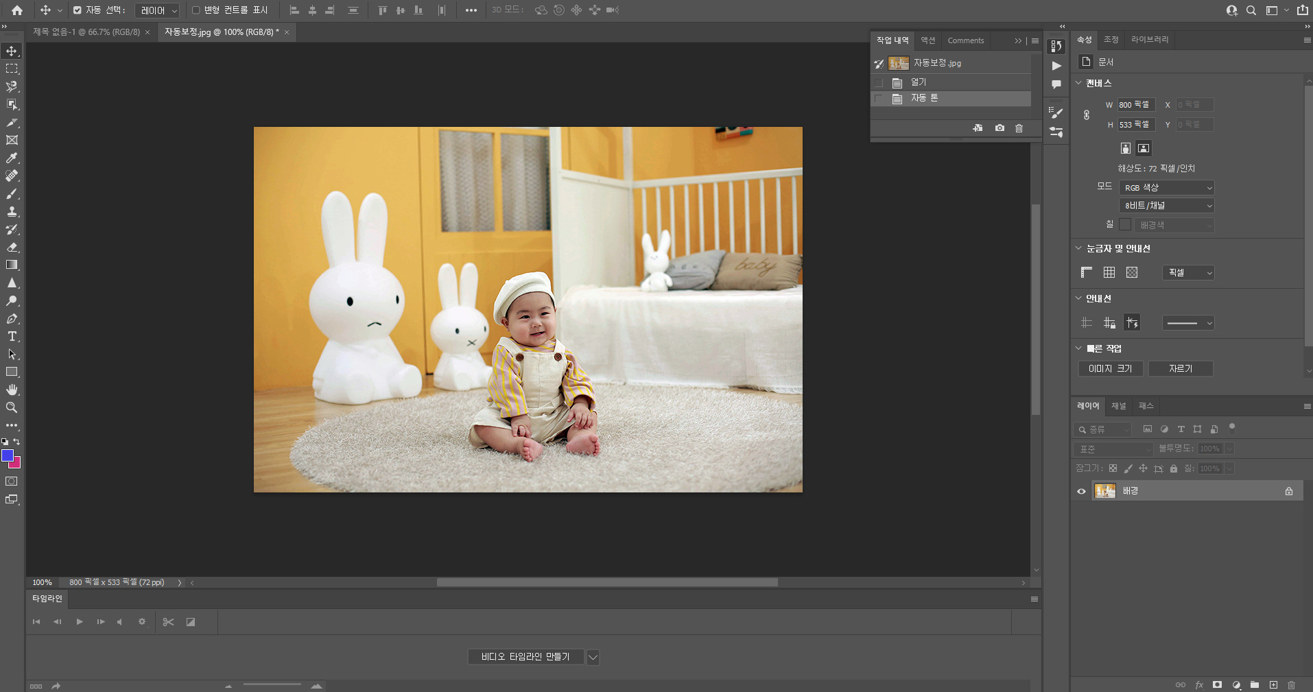Select the Rectangle shape tool
This screenshot has width=1313, height=692.
[12, 372]
